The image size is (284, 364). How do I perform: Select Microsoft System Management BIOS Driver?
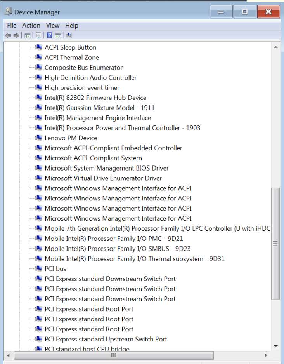click(106, 168)
